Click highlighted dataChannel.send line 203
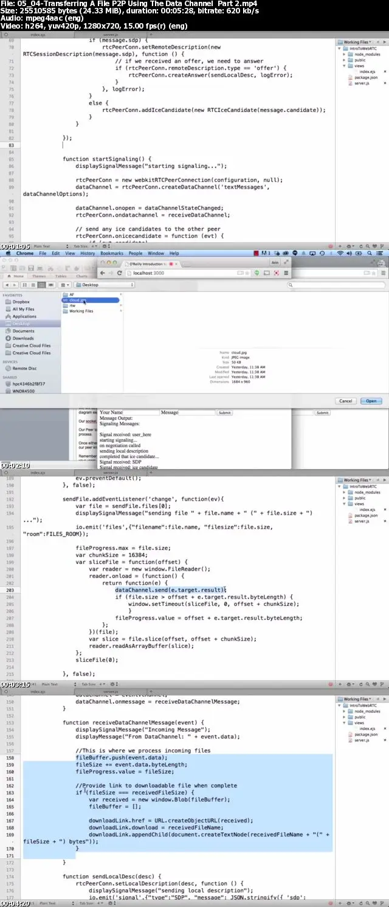Screen dimensions: 389x907 pyautogui.click(x=170, y=589)
